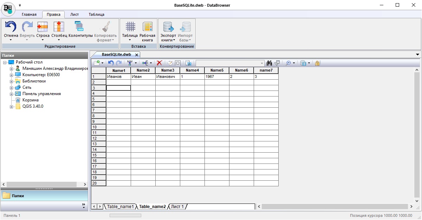Click the Столбец insert column icon

click(59, 27)
